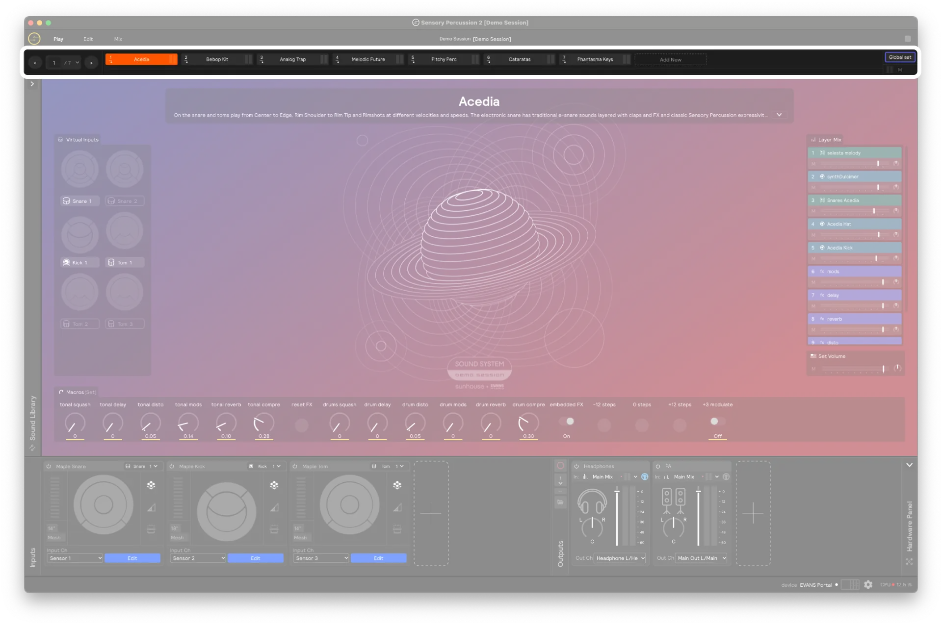Switch to Play mode

(58, 39)
